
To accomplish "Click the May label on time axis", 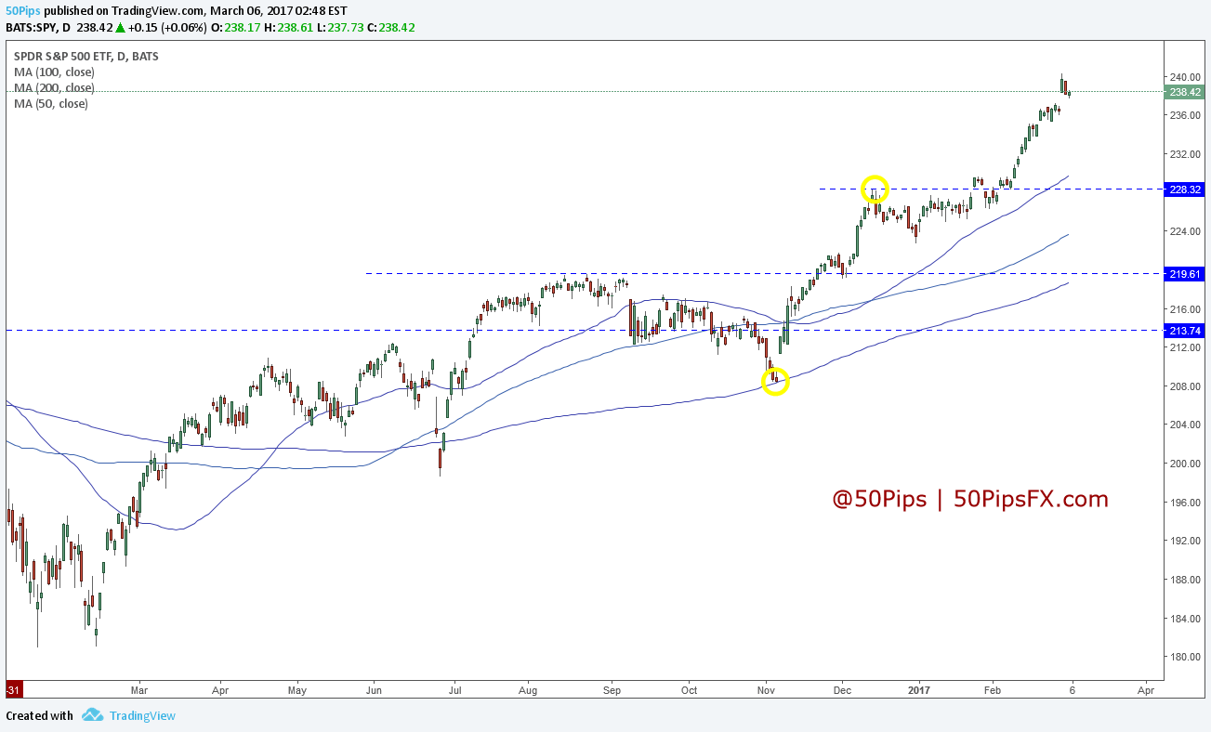I will [297, 690].
